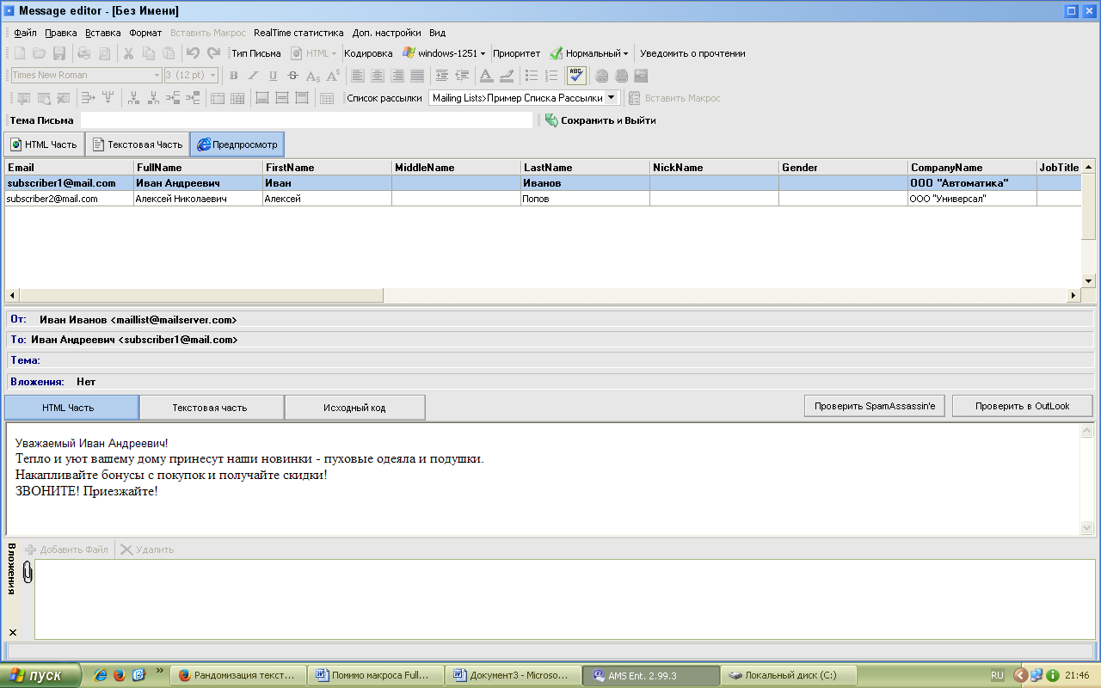
Task: Click the Email column header
Action: click(x=70, y=168)
